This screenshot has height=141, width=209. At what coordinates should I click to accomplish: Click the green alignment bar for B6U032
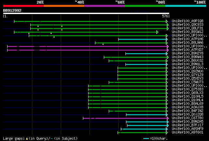point(137,61)
